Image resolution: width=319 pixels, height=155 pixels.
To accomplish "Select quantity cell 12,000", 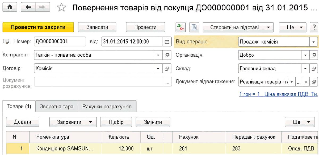I will tap(121, 149).
